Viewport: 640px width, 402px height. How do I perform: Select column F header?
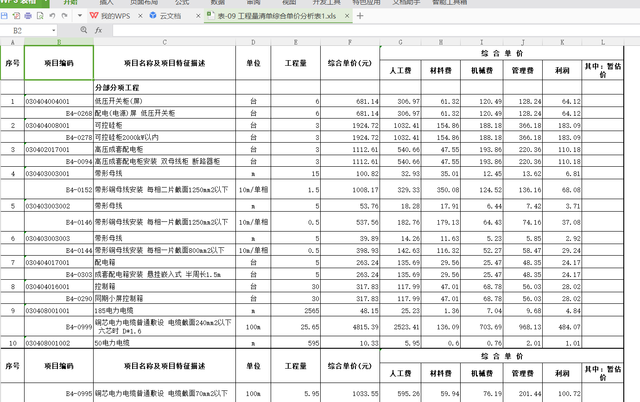coord(350,42)
